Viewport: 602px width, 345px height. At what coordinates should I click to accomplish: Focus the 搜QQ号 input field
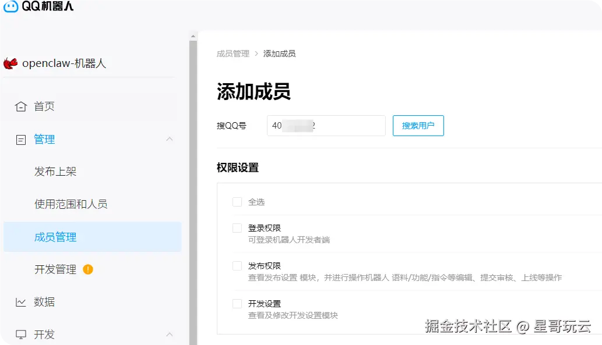pos(326,126)
